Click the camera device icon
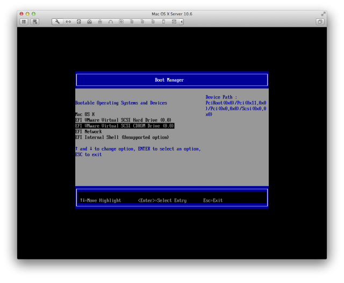This screenshot has height=283, width=344. pyautogui.click(x=121, y=22)
